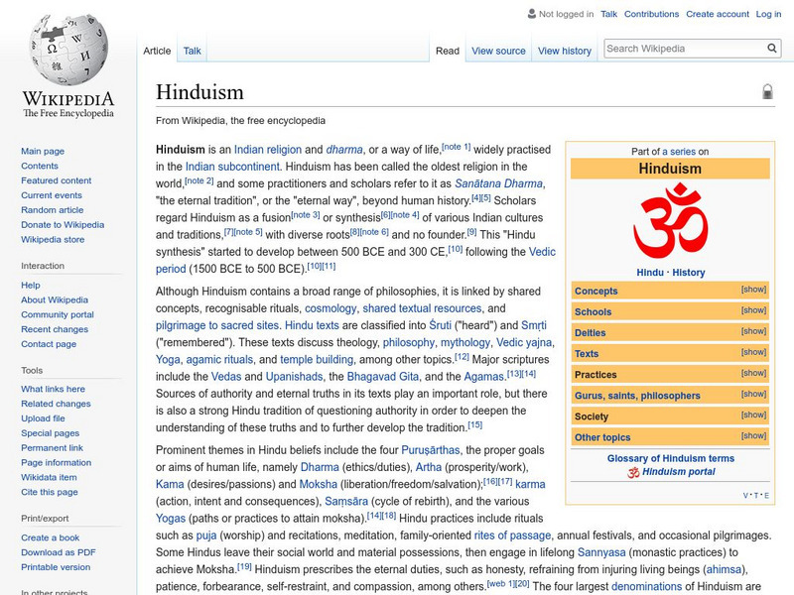This screenshot has height=595, width=794.
Task: Open the Contact page link
Action: [49, 343]
